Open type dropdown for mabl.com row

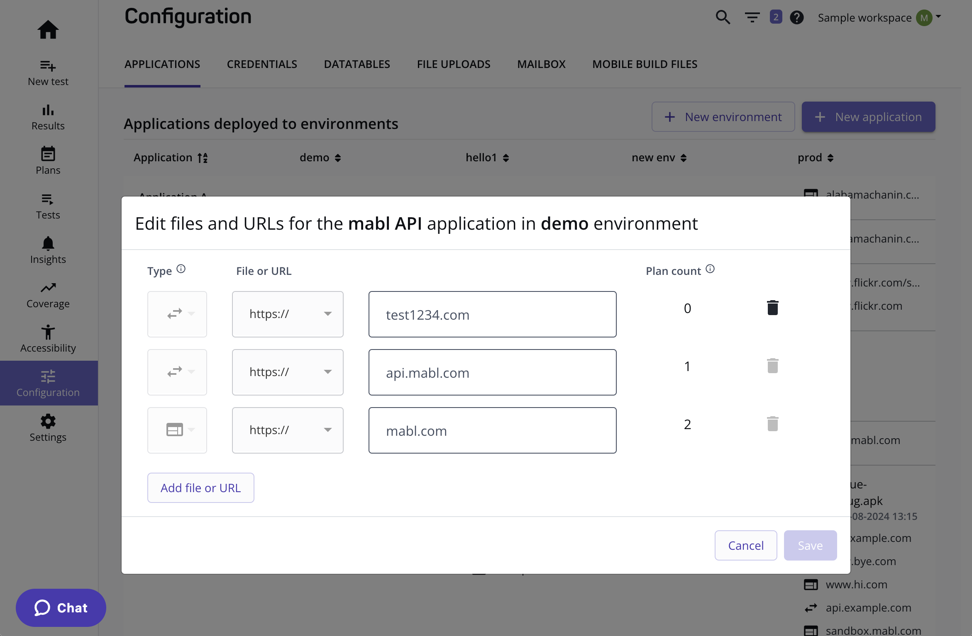click(x=177, y=430)
